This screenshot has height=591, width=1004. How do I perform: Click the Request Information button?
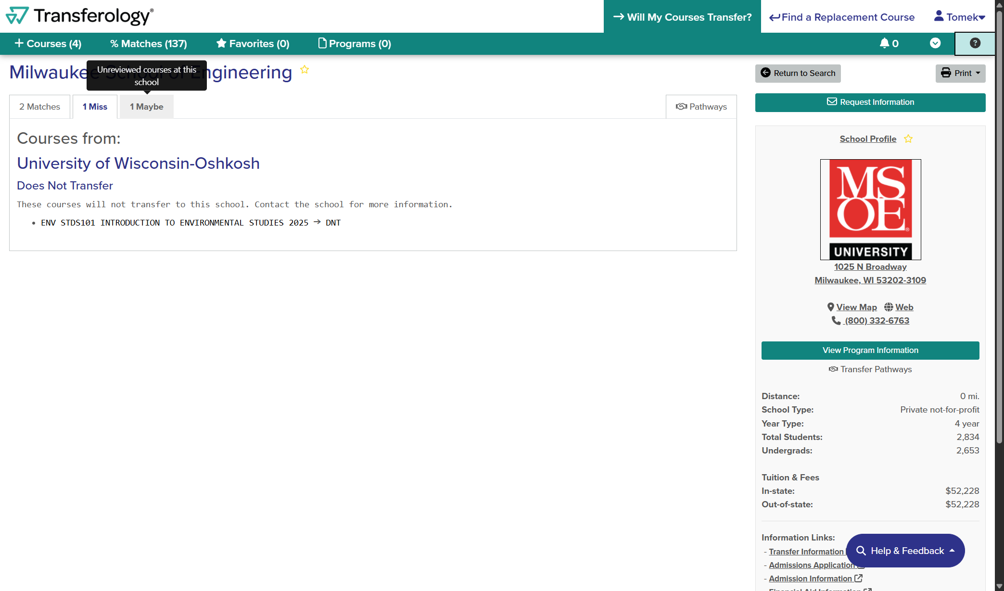click(x=870, y=102)
